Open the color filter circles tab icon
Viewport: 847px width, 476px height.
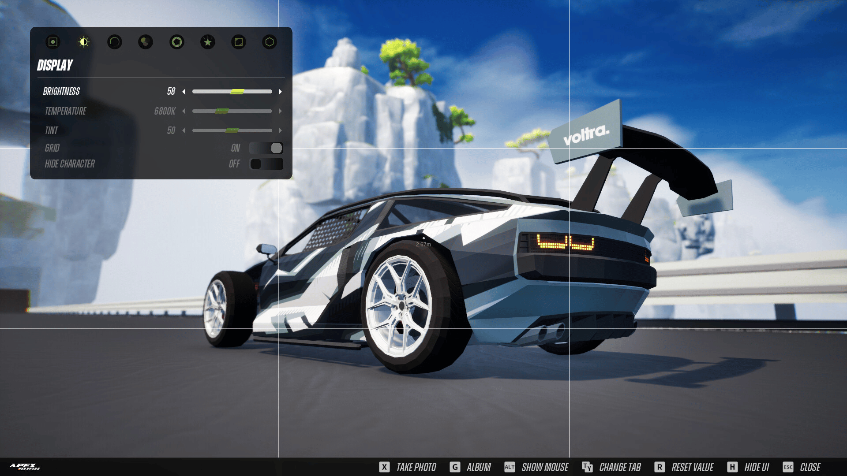pos(146,42)
